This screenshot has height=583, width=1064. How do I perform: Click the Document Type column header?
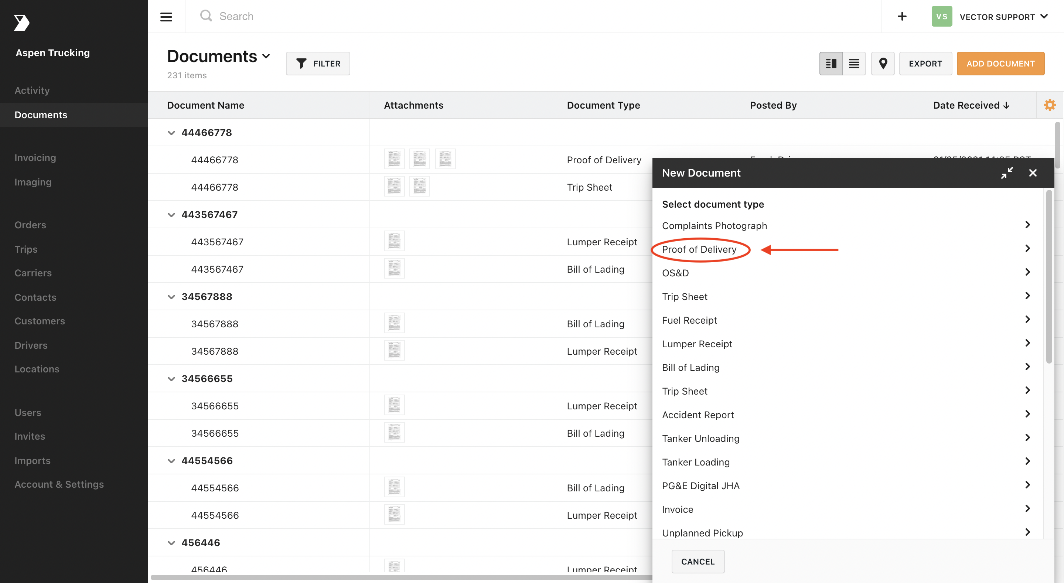(x=603, y=105)
